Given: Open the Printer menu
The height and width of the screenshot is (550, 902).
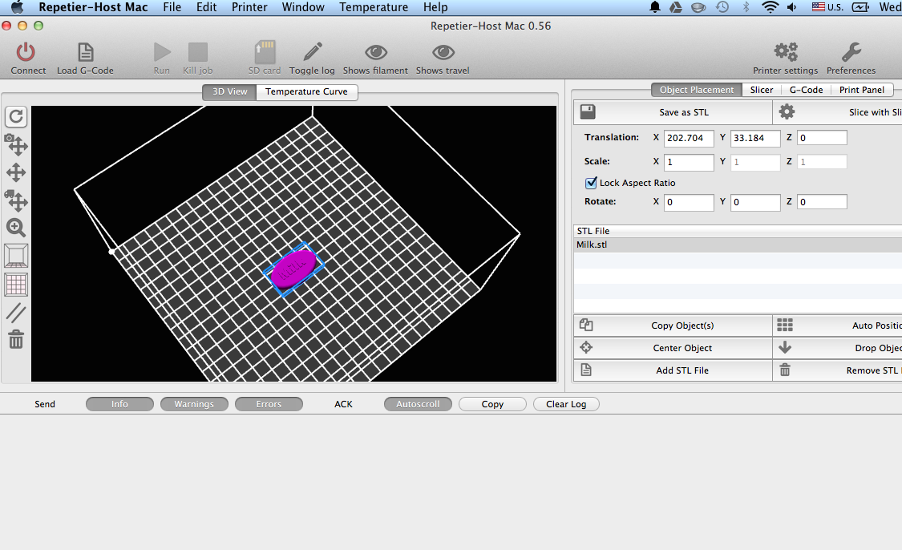Looking at the screenshot, I should coord(249,7).
